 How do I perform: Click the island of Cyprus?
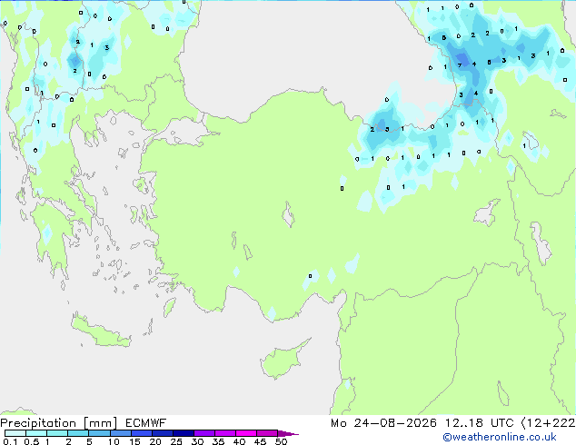tap(283, 359)
